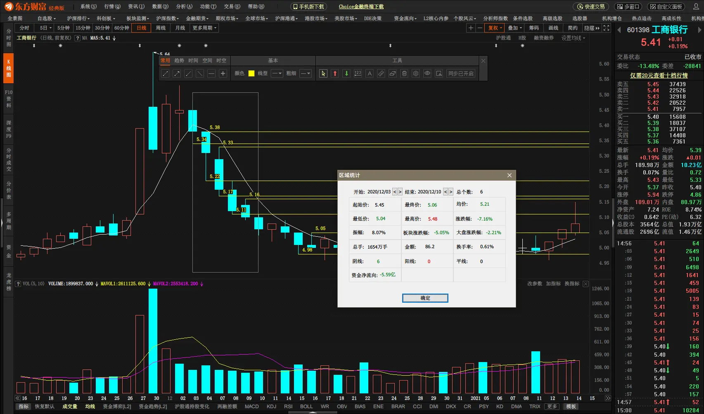
Task: Step end date forward in 区域统计
Action: pyautogui.click(x=451, y=192)
